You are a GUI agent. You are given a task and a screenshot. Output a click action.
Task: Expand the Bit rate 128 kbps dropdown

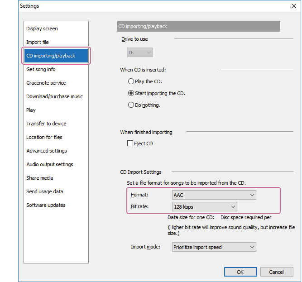[x=204, y=207]
